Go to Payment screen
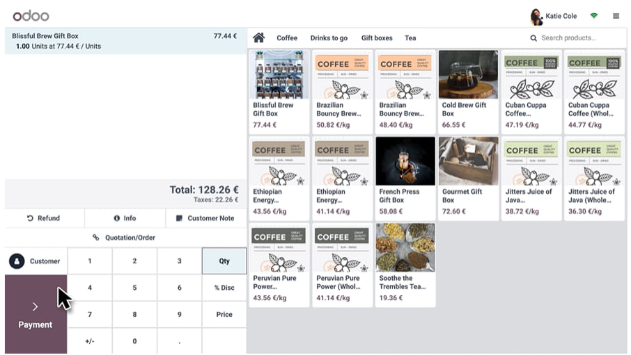 [x=36, y=315]
